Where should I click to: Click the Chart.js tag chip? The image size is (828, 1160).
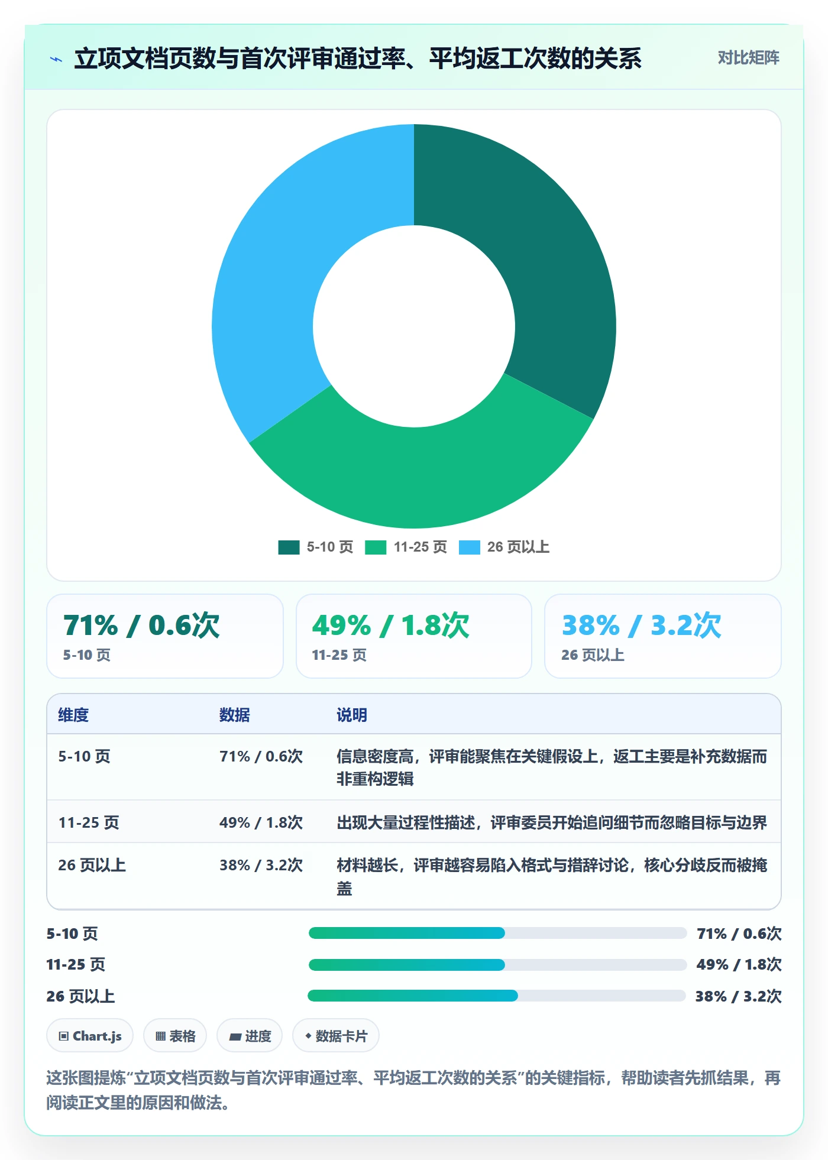point(90,1036)
